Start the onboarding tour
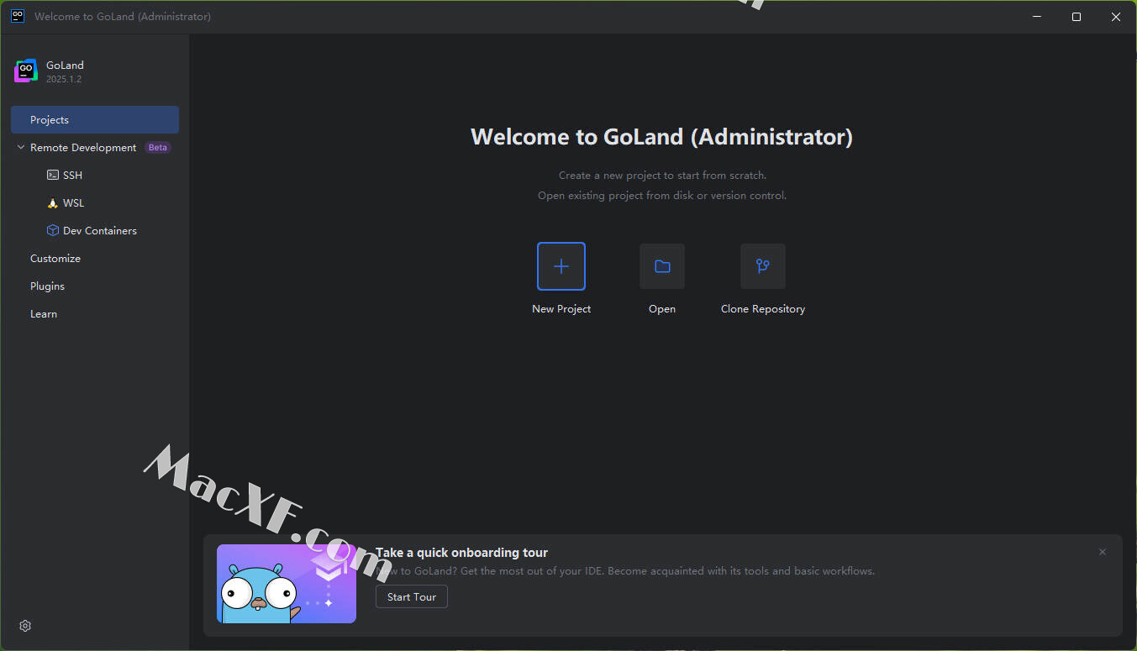This screenshot has height=651, width=1137. (412, 597)
